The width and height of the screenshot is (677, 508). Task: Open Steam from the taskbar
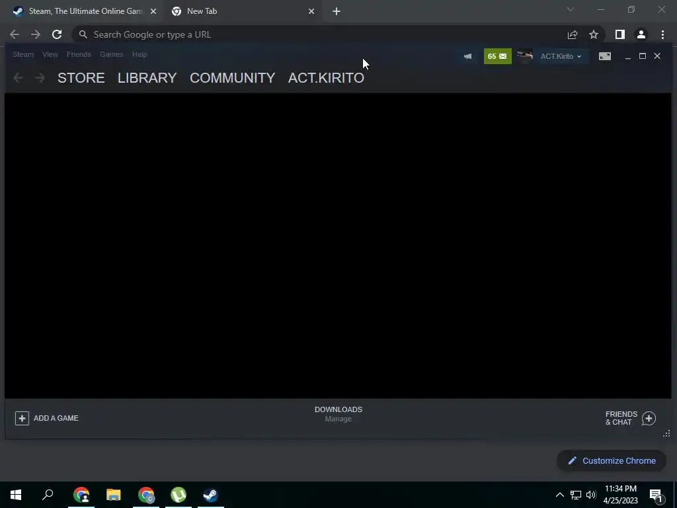(211, 495)
